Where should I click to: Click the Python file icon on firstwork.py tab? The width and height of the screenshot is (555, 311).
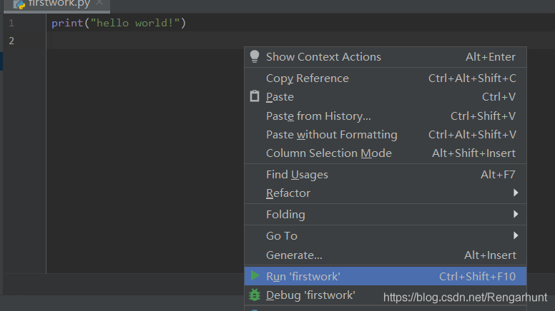19,4
